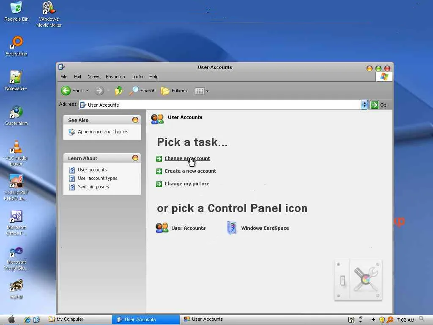Click the plus tray icon
Viewport: 433px width, 325px height.
[373, 320]
